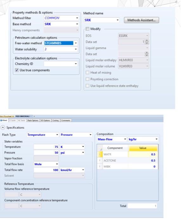Toggle the Modify checkbox
Image resolution: width=181 pixels, height=222 pixels.
click(87, 29)
